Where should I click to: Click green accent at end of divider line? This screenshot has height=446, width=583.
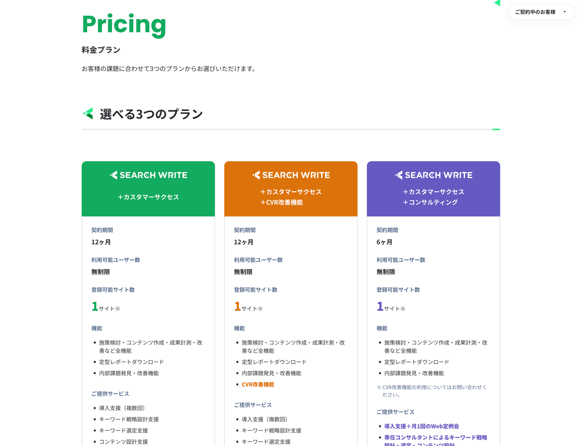[x=496, y=129]
